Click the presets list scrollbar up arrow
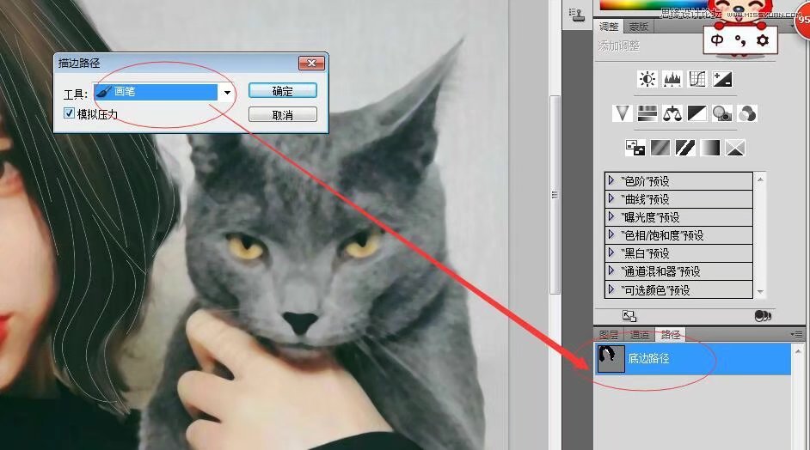Screen dimensions: 810x450 pyautogui.click(x=760, y=179)
